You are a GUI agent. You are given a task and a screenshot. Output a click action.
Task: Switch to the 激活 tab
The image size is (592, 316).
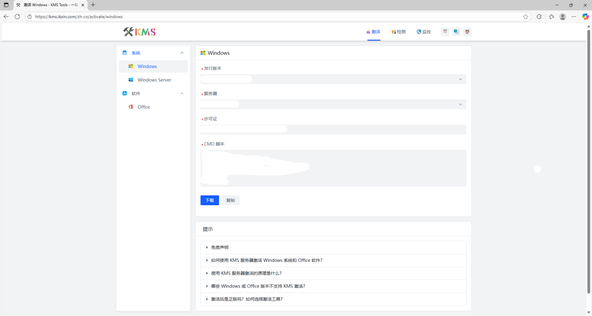tap(373, 32)
